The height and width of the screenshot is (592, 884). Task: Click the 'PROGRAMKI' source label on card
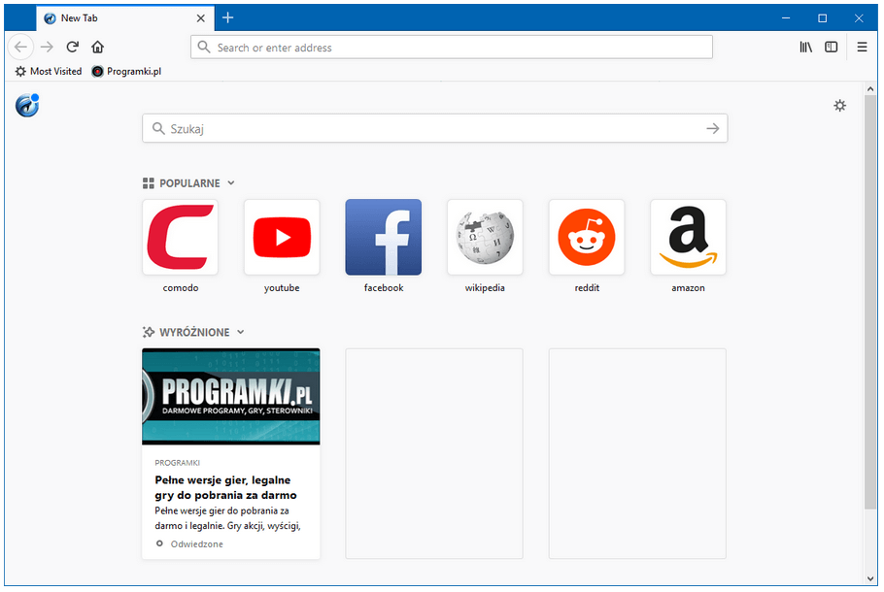click(178, 463)
